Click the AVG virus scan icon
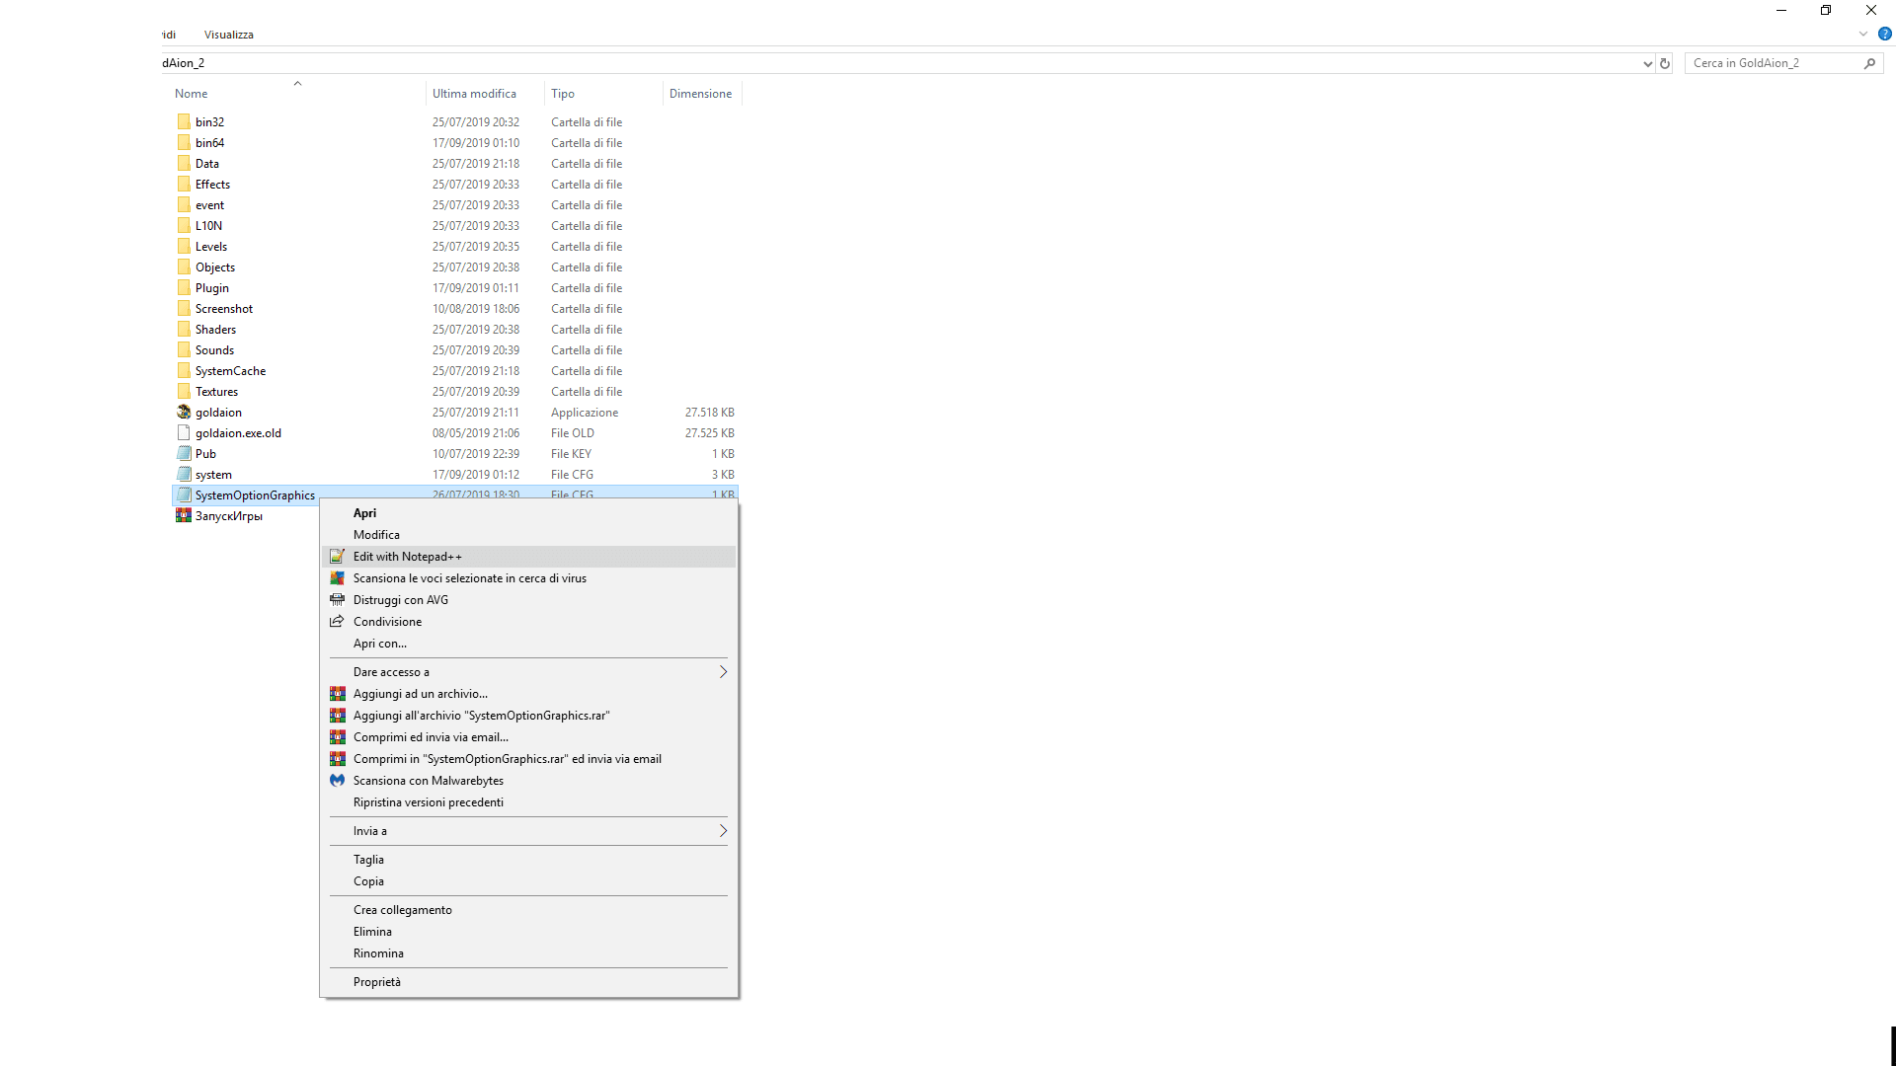 (337, 578)
